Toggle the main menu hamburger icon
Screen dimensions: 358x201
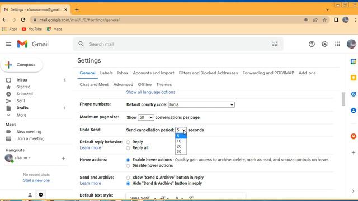point(8,44)
